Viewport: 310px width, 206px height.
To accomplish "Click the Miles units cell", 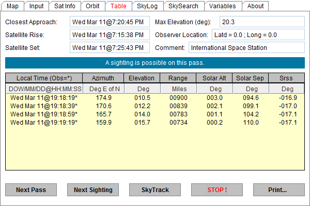I will (179, 89).
